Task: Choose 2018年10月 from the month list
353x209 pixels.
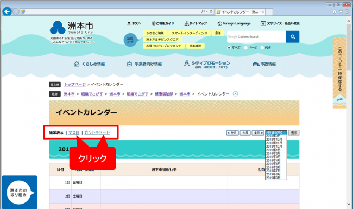Action: (276, 140)
